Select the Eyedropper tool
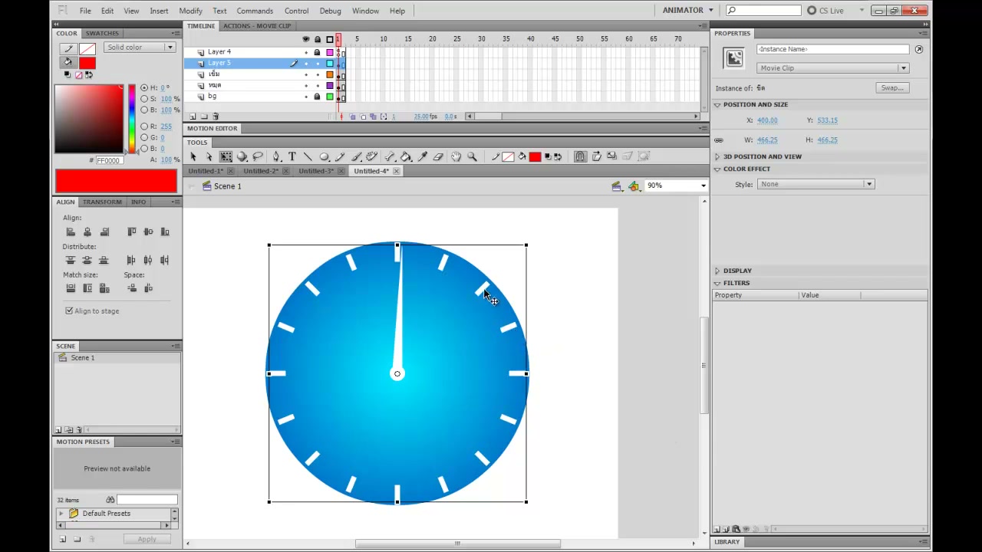This screenshot has width=982, height=552. pyautogui.click(x=422, y=156)
